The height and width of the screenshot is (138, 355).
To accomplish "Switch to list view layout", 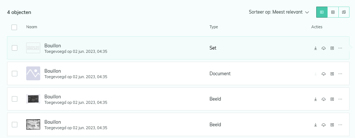I will pos(322,12).
